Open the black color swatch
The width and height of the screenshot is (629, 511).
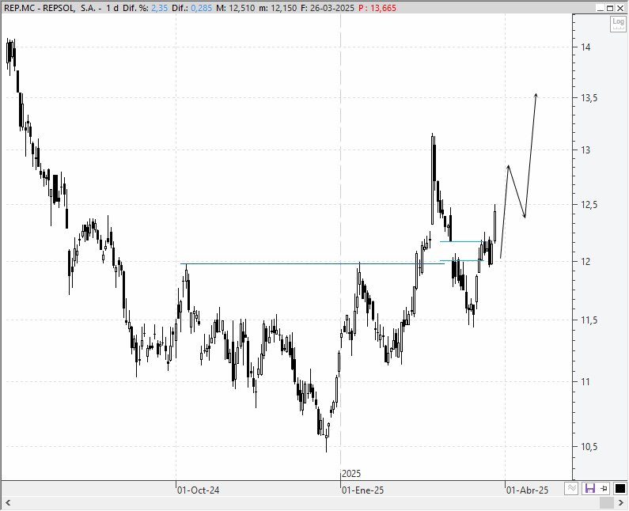pos(620,488)
